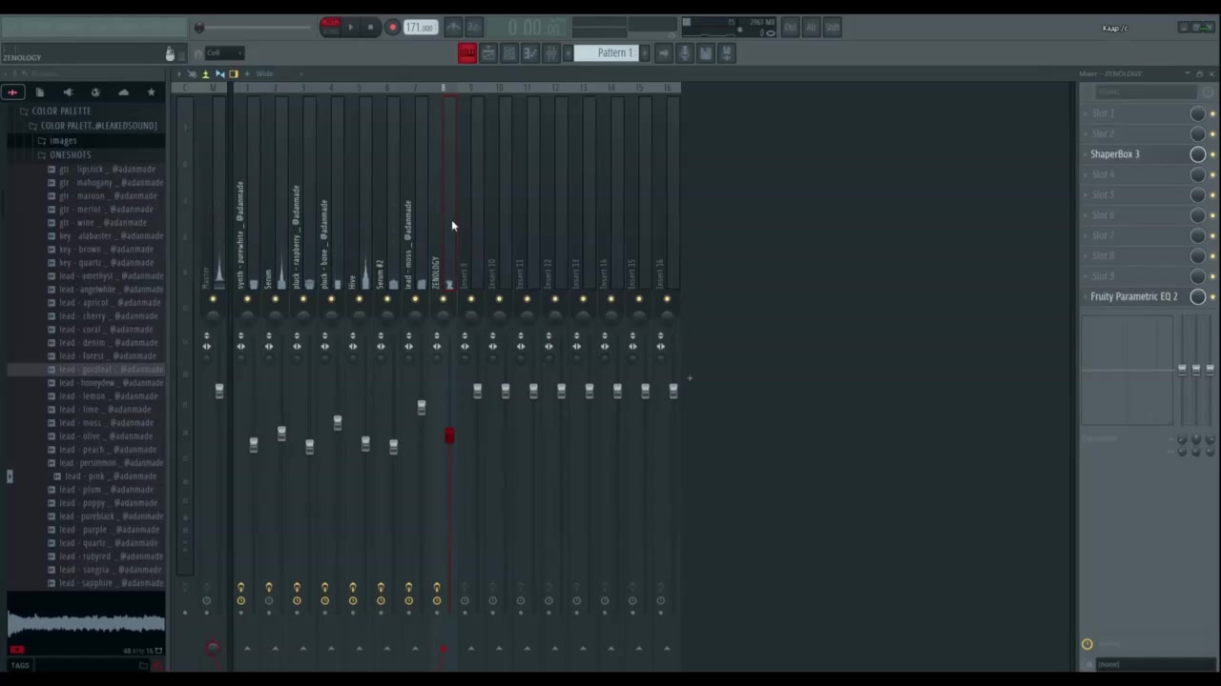Toggle ShaperBox 3 effect enable LED
The height and width of the screenshot is (686, 1221).
click(1212, 154)
